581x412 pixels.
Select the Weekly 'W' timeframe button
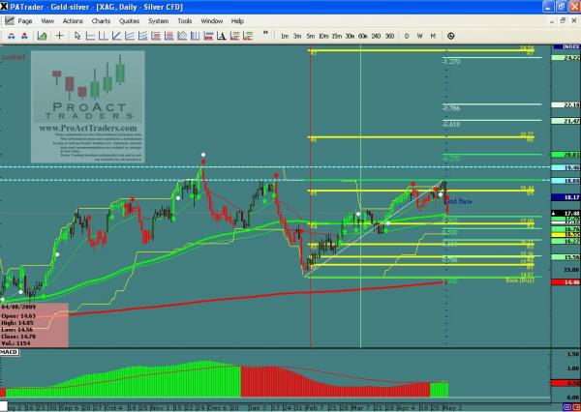coord(419,36)
